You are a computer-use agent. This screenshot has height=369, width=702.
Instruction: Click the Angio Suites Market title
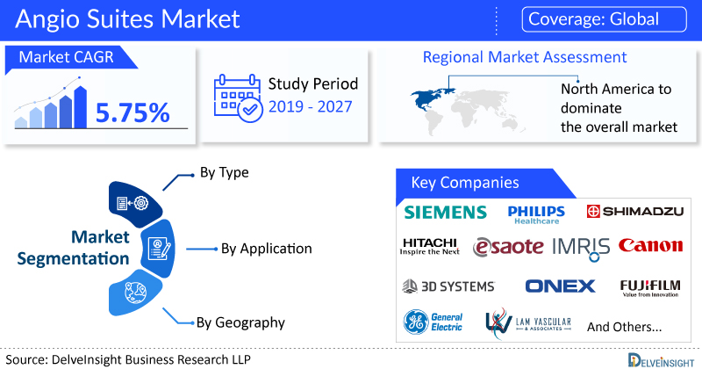(127, 19)
